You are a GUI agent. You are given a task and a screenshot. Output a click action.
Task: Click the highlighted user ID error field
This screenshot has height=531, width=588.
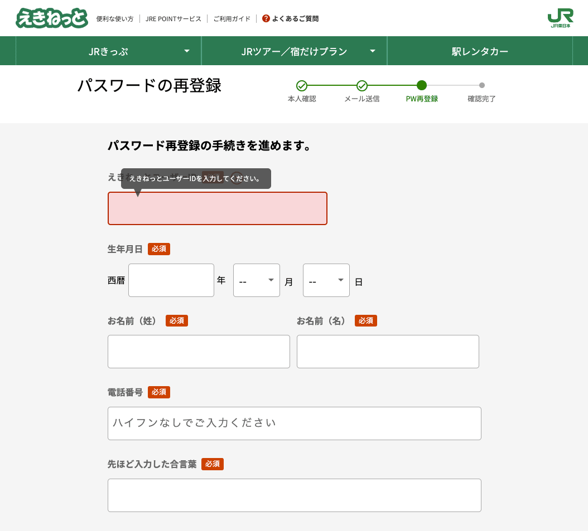point(218,208)
